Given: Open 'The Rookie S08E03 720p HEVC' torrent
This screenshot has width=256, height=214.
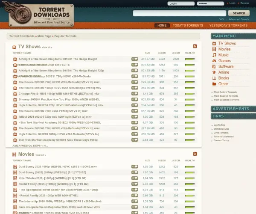Looking at the screenshot, I should (59, 82).
